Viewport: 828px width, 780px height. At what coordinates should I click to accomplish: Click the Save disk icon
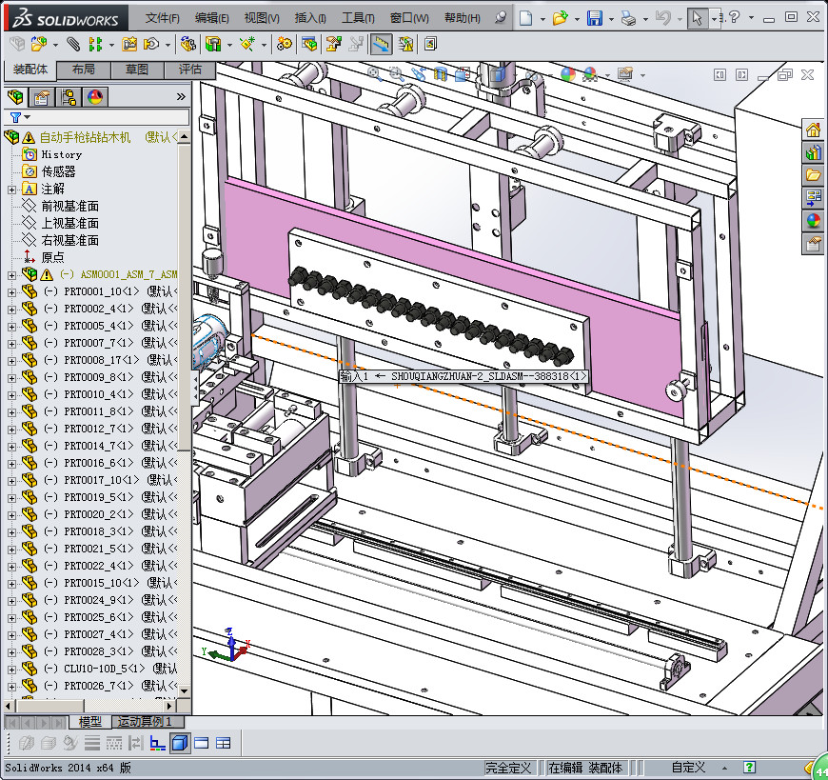point(594,18)
